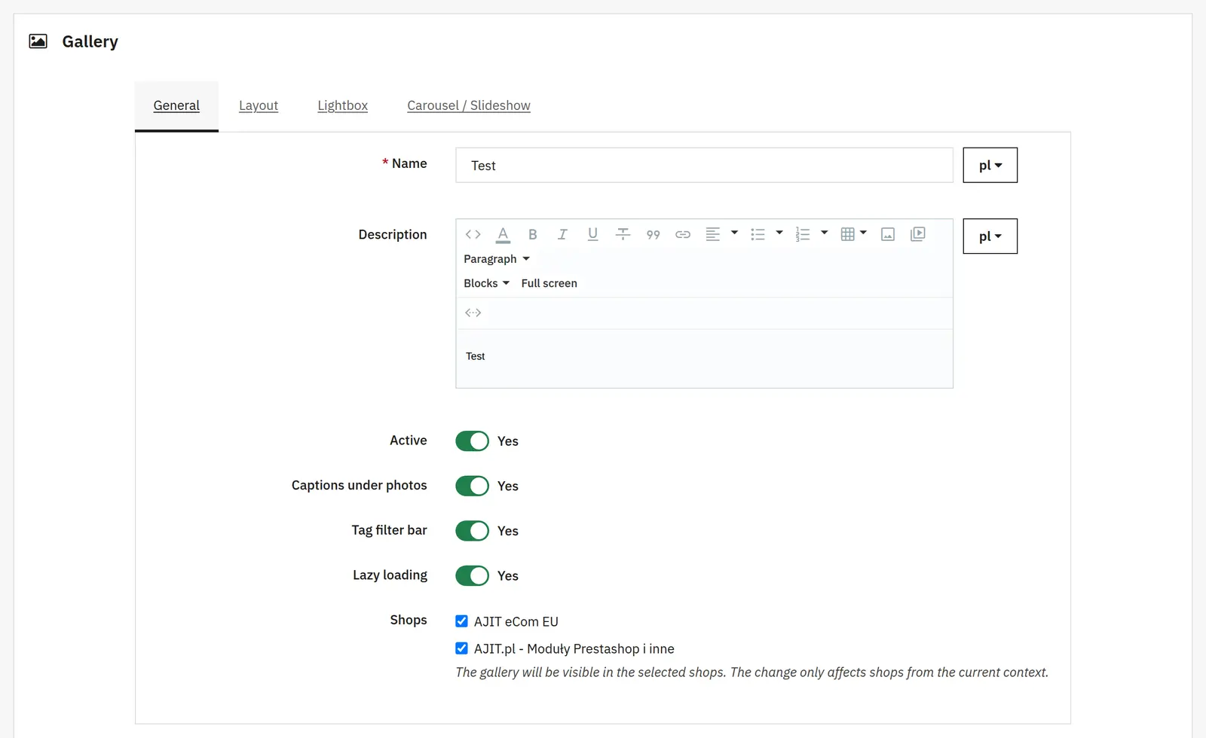Click the dotted arrows icon below Blocks

(x=473, y=313)
